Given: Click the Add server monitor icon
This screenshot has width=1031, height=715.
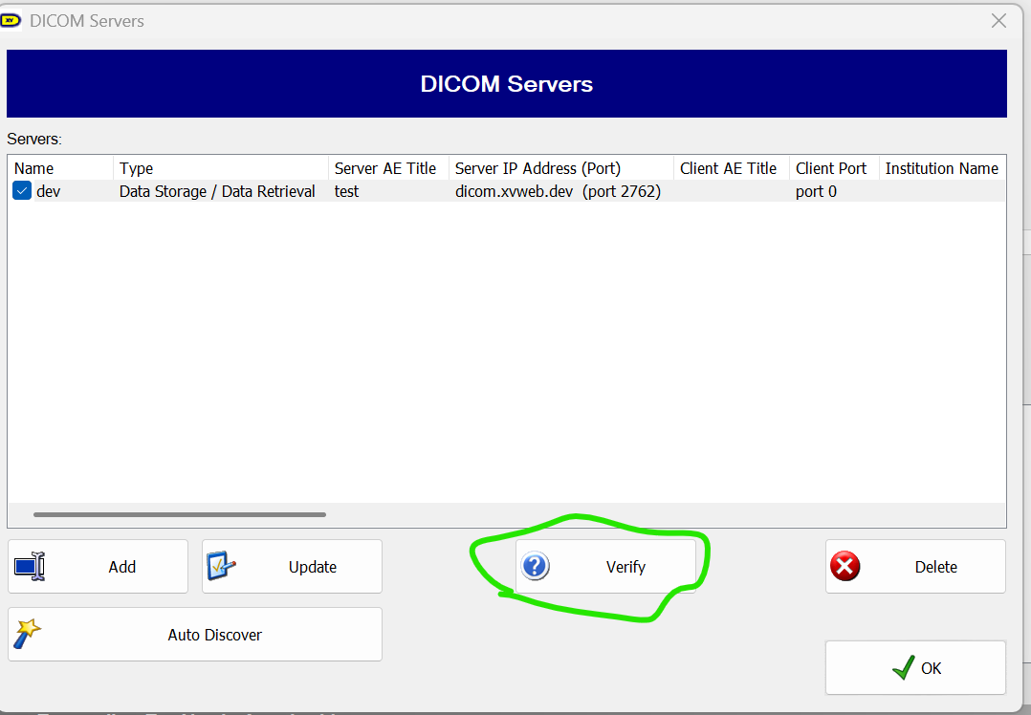Looking at the screenshot, I should pos(30,567).
